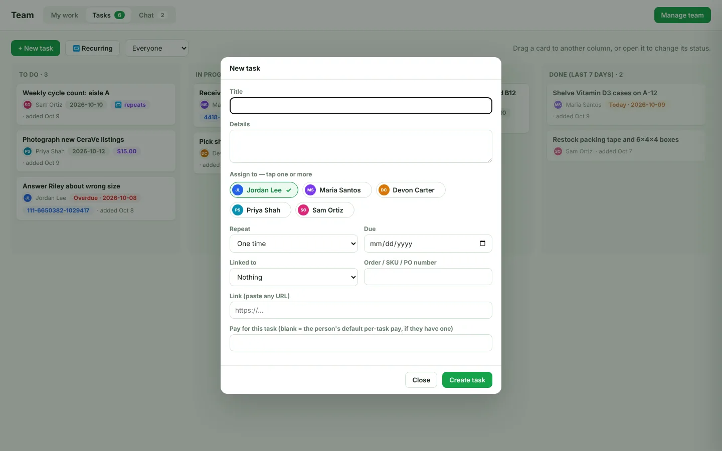Switch to the My work tab
722x451 pixels.
point(65,15)
